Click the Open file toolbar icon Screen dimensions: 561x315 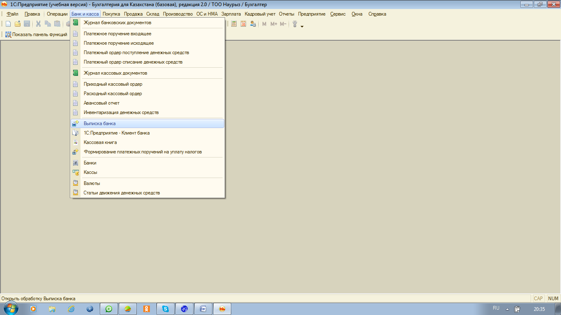tap(18, 24)
